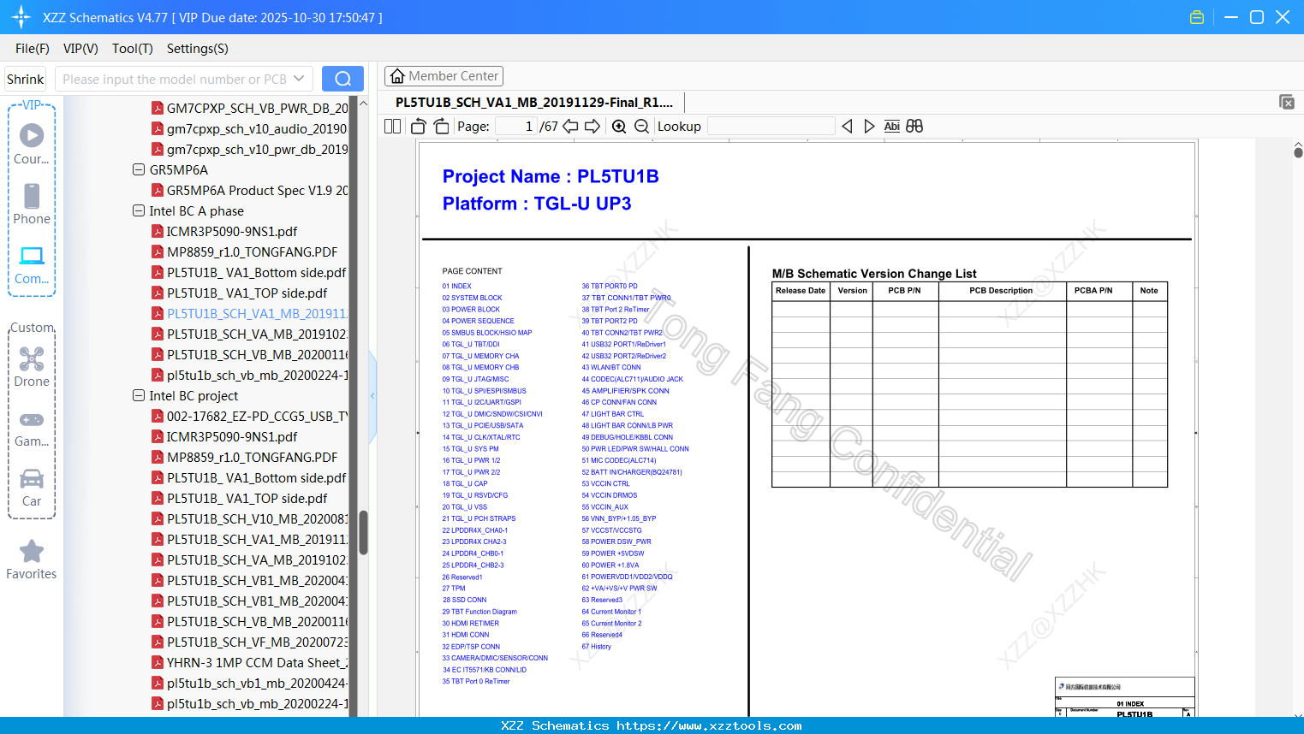This screenshot has width=1304, height=734.
Task: Click the binoculars search icon
Action: click(914, 127)
